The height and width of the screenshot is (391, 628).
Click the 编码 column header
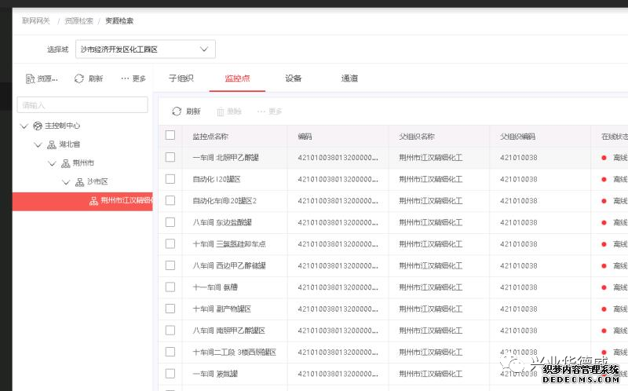coord(305,136)
